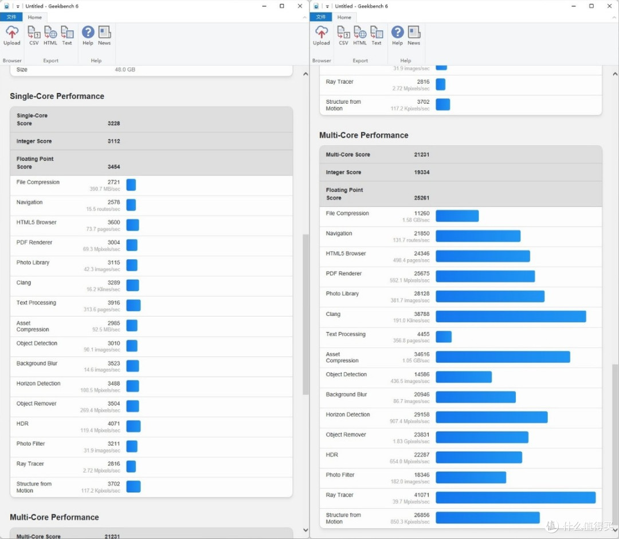
Task: Select Home tab in left window
Action: point(35,17)
